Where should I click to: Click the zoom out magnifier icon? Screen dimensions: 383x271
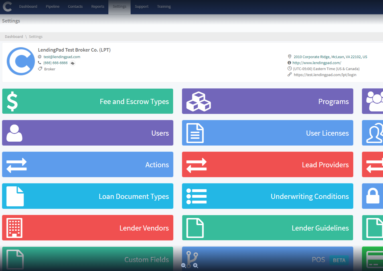(183, 266)
